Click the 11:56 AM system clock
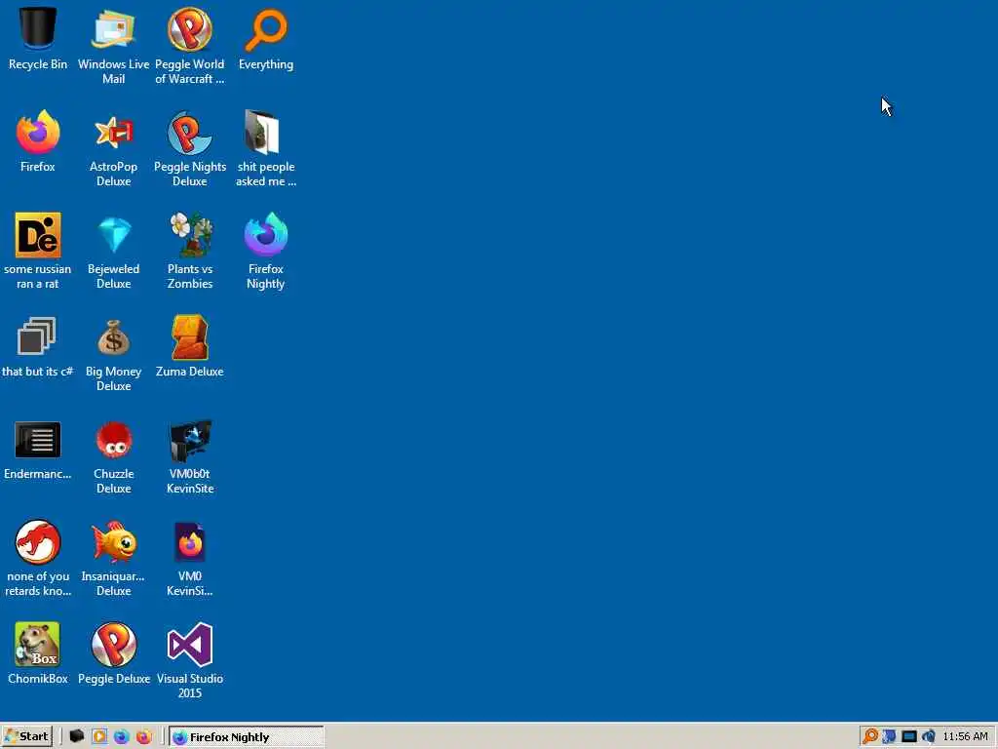Image resolution: width=998 pixels, height=749 pixels. (x=965, y=736)
